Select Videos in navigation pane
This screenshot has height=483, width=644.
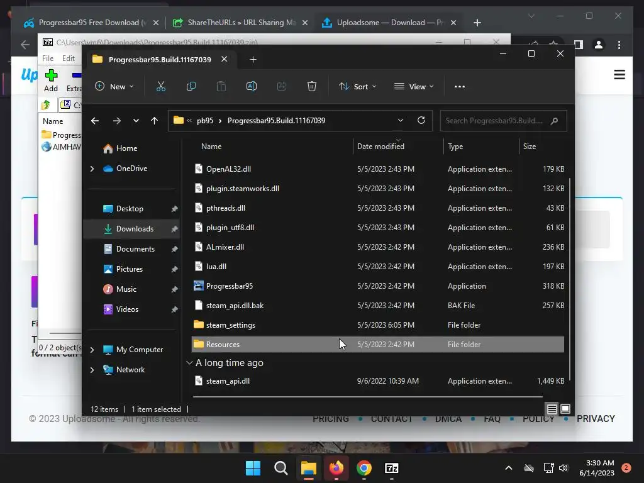point(131,309)
